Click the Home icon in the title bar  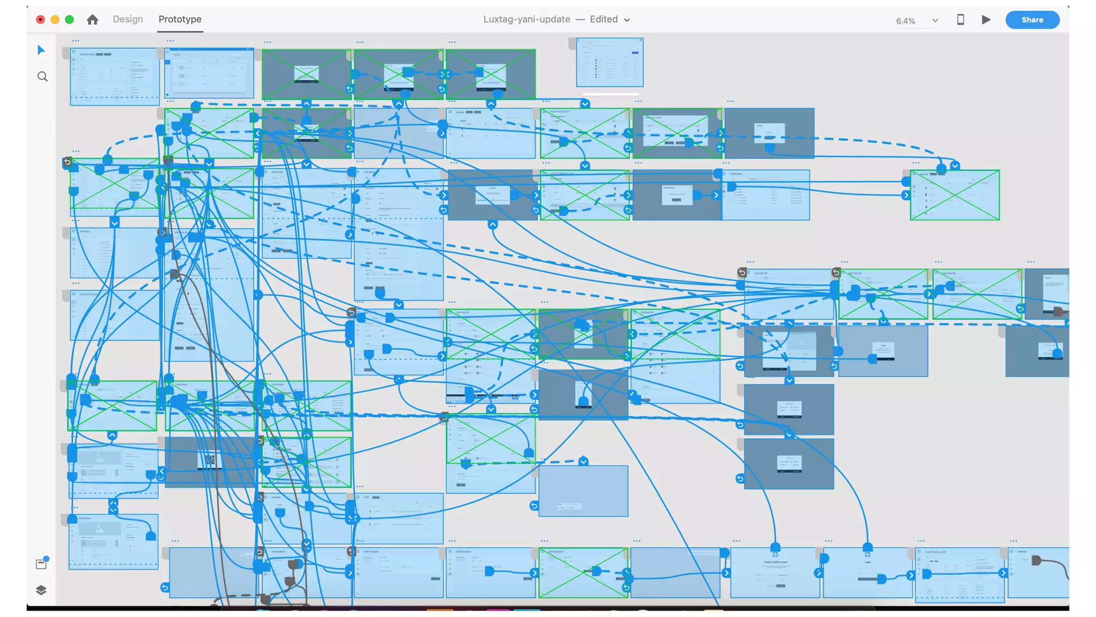tap(93, 20)
